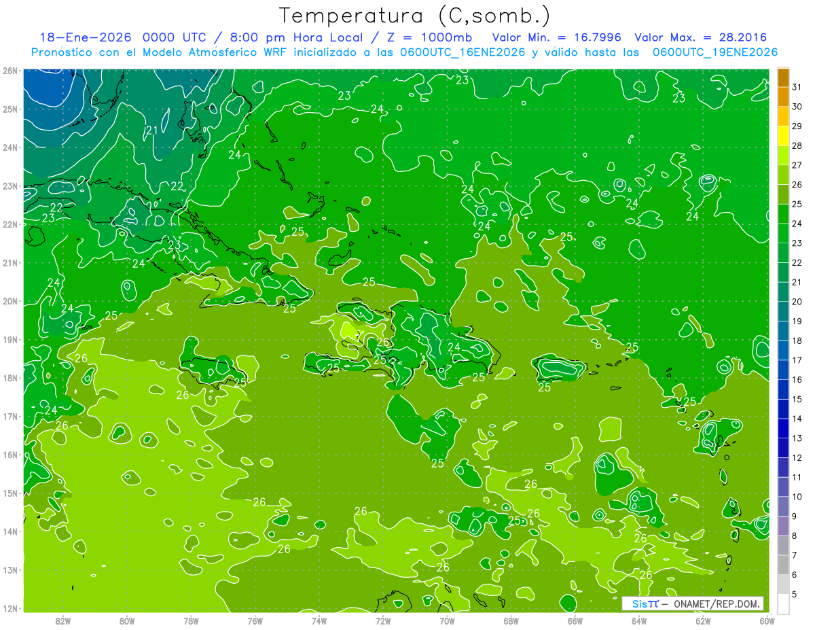Click the '80W' longitude axis label
This screenshot has height=630, width=815.
point(127,620)
